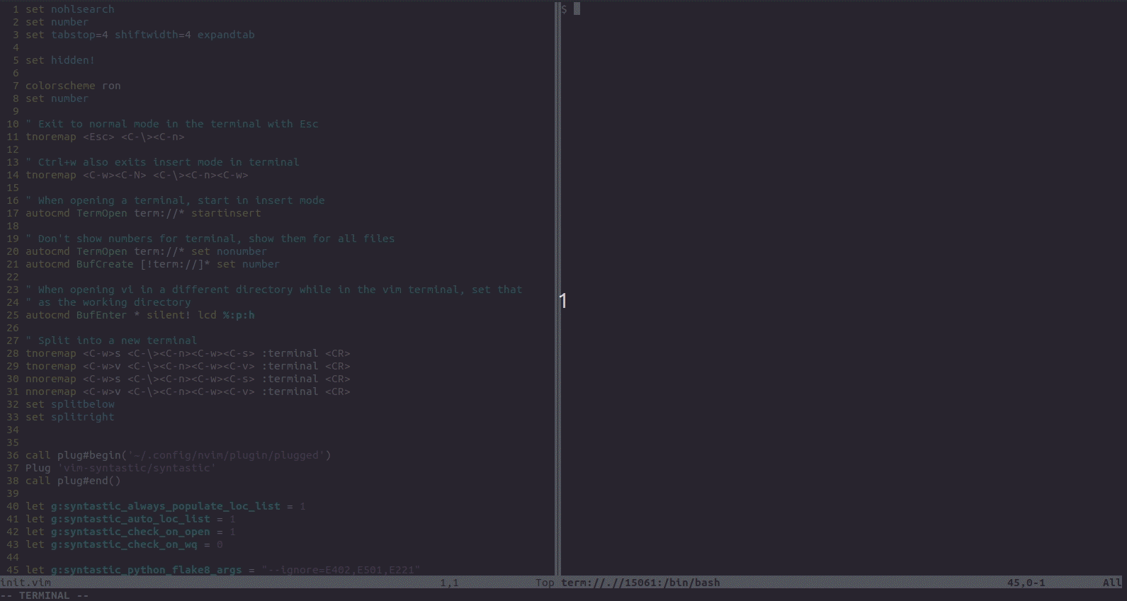Click line number 36 in the gutter
The height and width of the screenshot is (601, 1127).
[13, 455]
